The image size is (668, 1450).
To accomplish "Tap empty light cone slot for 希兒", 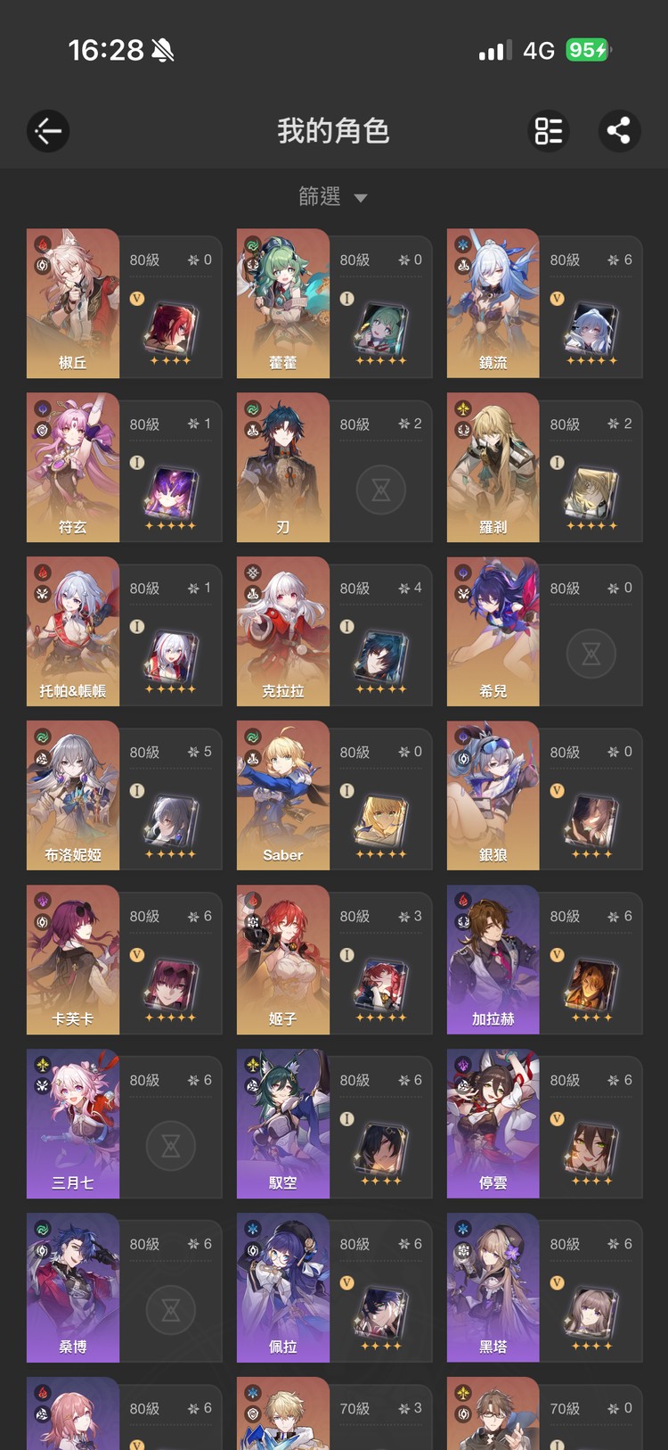I will (x=591, y=653).
